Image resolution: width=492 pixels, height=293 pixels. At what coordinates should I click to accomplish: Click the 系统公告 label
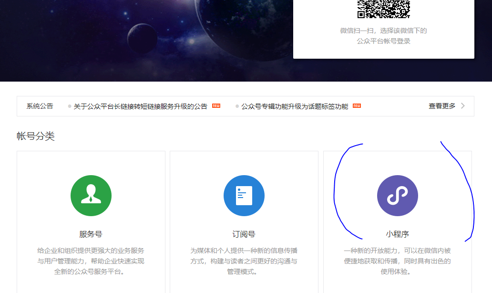click(40, 106)
